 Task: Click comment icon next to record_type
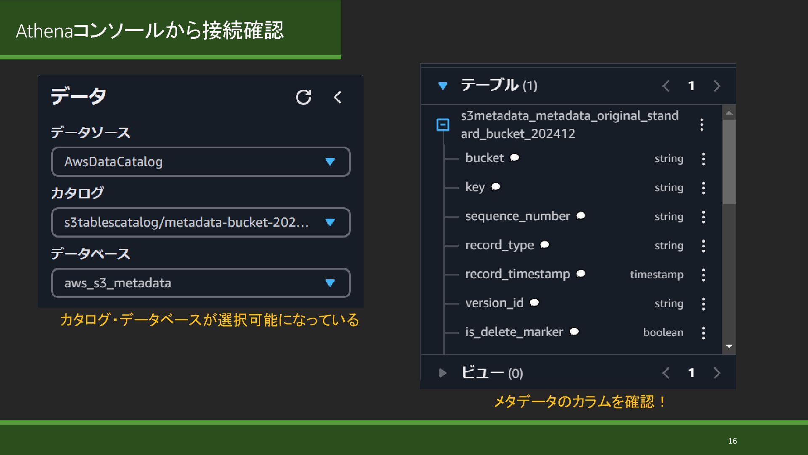coord(545,245)
